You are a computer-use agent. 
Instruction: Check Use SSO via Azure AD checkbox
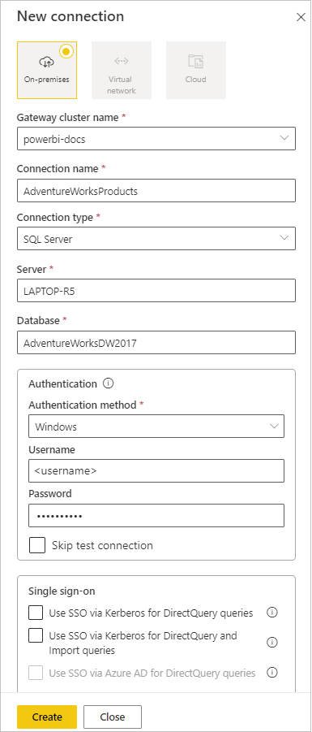[x=36, y=674]
